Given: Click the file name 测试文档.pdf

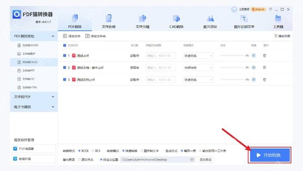Looking at the screenshot, I should (86, 80).
